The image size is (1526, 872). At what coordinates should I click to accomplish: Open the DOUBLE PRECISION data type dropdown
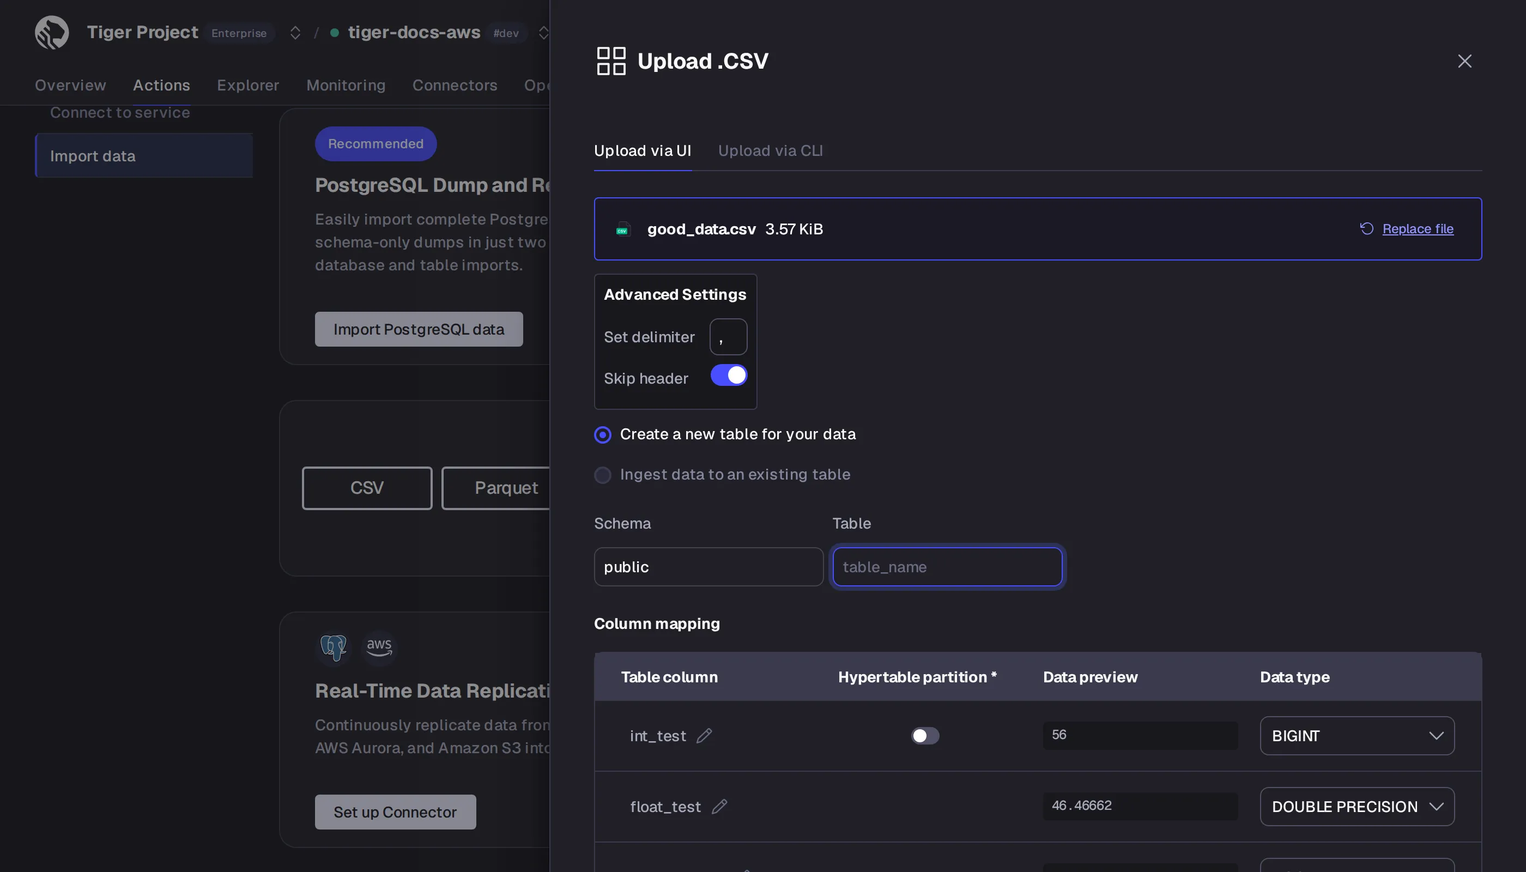[x=1357, y=807]
